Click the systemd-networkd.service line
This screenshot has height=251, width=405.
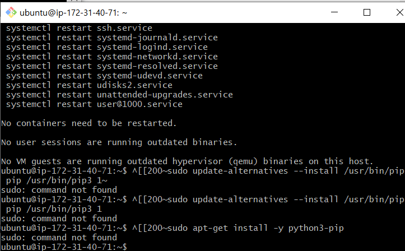pyautogui.click(x=112, y=57)
